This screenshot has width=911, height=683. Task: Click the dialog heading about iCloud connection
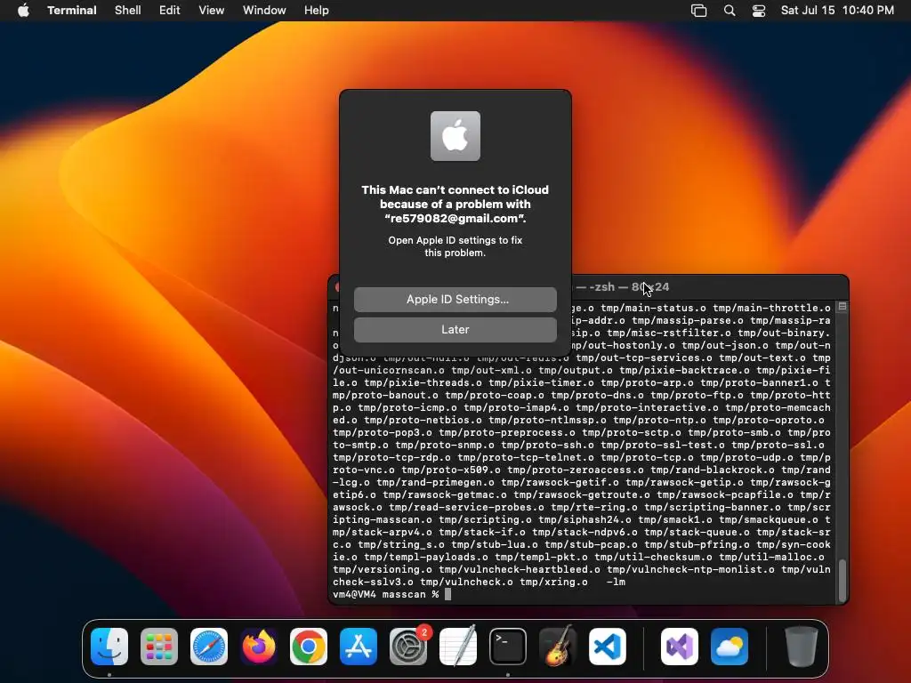[x=455, y=204]
